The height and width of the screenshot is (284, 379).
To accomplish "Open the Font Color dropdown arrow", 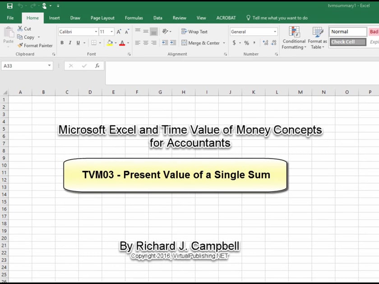I will 128,43.
